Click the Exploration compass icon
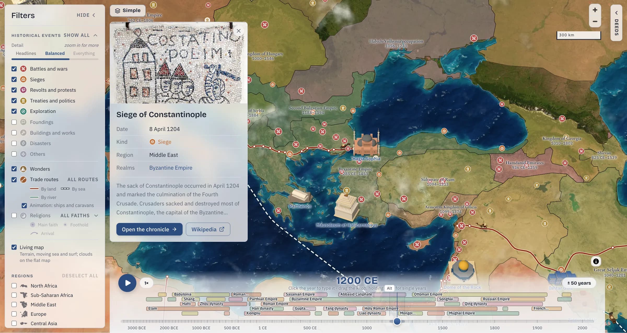Viewport: 627px width, 333px height. pyautogui.click(x=23, y=111)
